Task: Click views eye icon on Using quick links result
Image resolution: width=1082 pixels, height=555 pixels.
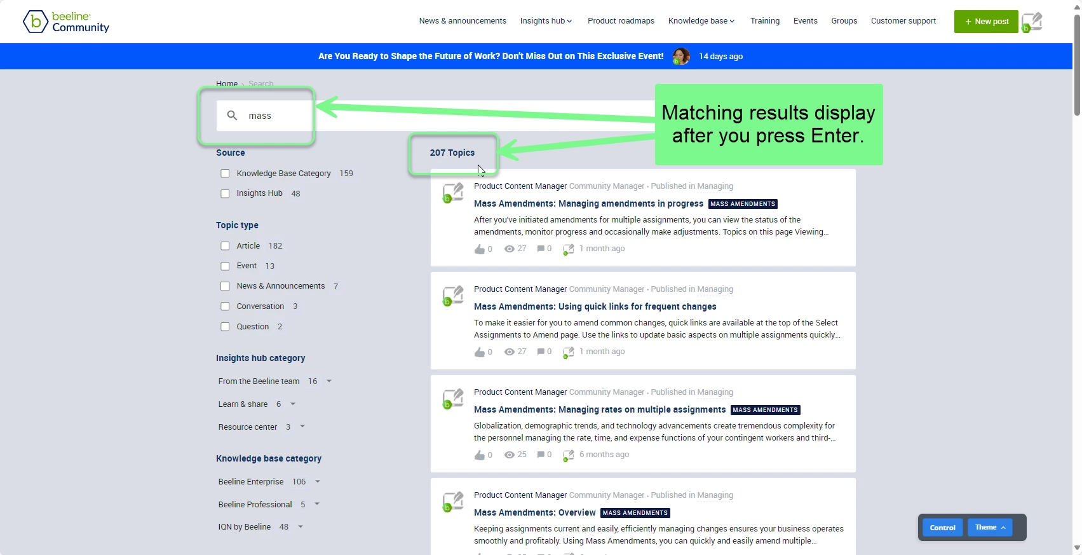Action: (510, 352)
